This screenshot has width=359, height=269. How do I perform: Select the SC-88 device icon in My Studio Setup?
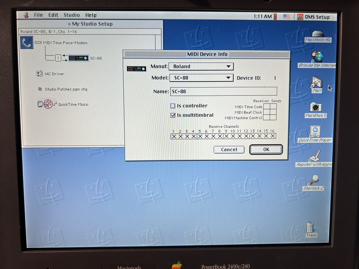(x=78, y=58)
